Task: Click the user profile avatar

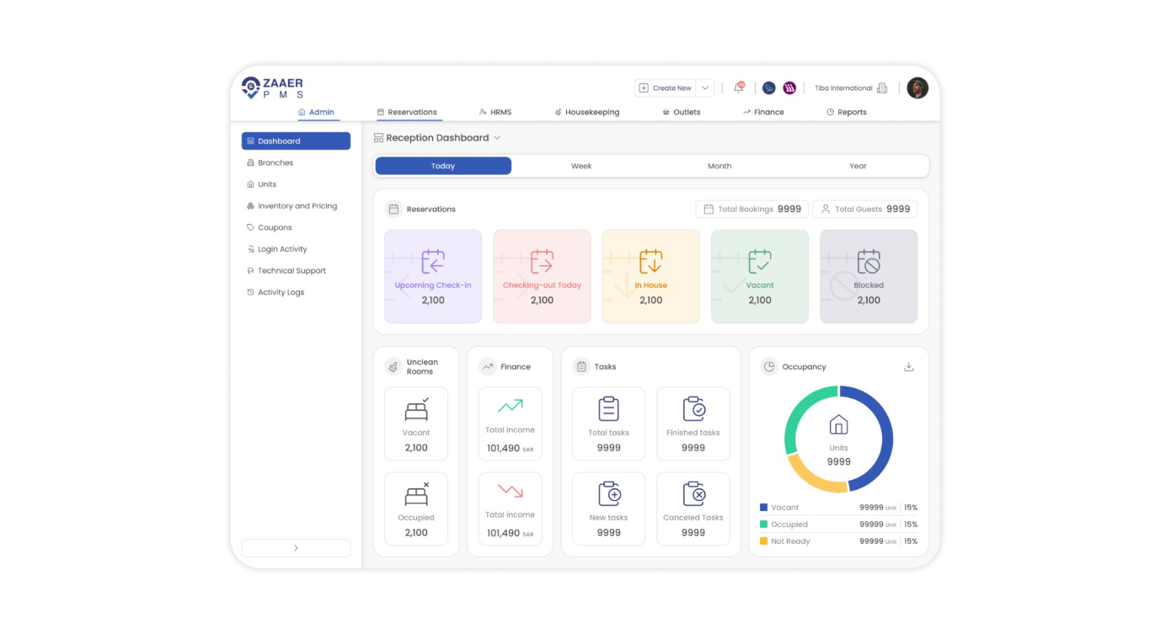Action: (x=917, y=88)
